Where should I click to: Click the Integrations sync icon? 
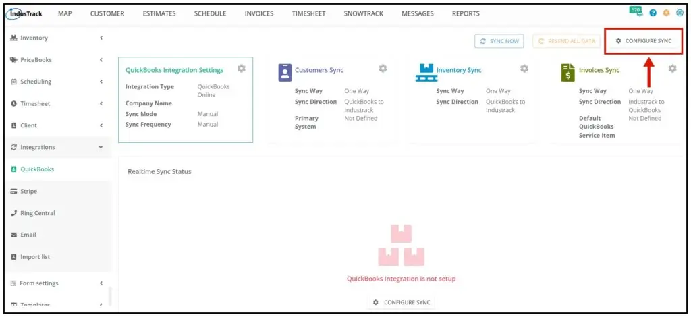tap(13, 148)
